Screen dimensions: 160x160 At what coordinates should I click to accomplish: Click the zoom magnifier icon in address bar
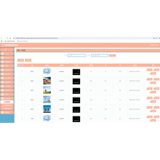click(157, 38)
